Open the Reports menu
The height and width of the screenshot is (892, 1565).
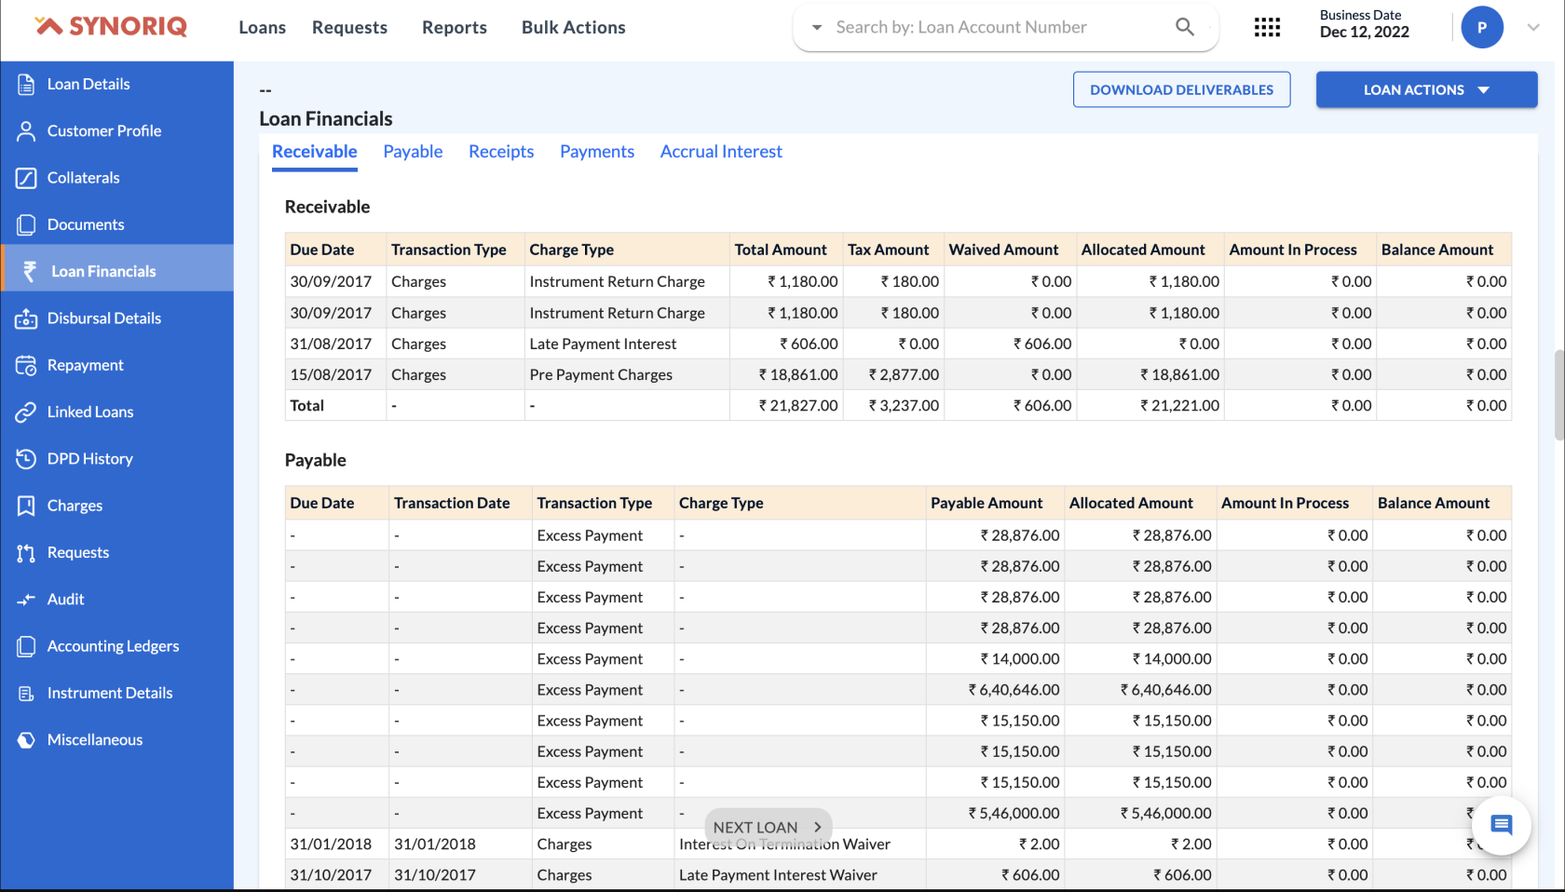(x=455, y=27)
